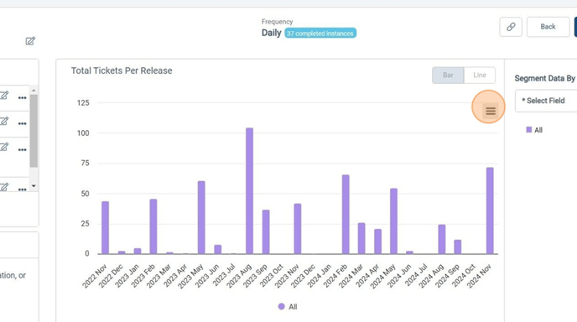This screenshot has height=322, width=577.
Task: Select the 2024 Sep bar in the chart
Action: click(x=457, y=247)
